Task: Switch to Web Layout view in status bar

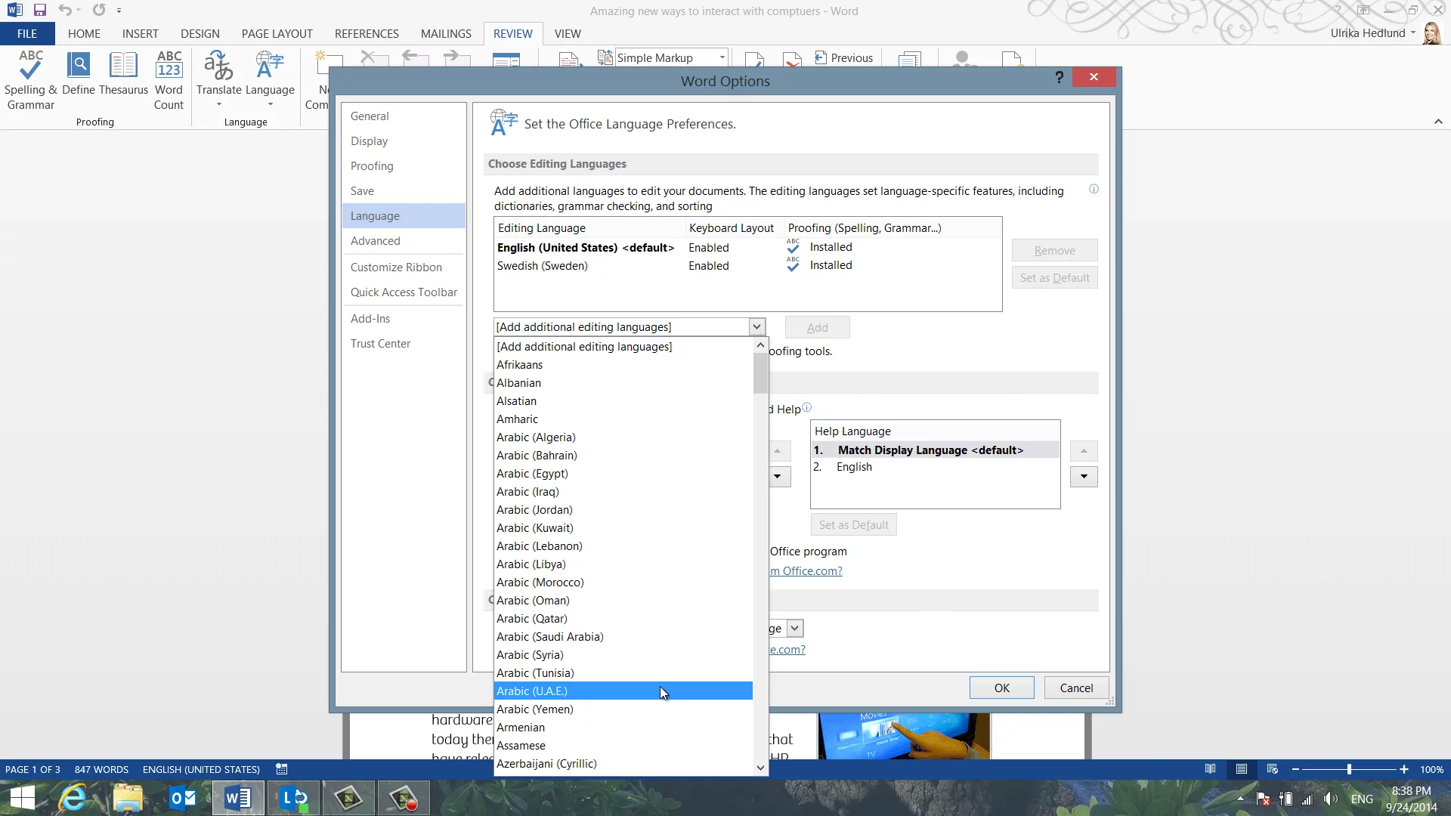Action: click(x=1273, y=769)
